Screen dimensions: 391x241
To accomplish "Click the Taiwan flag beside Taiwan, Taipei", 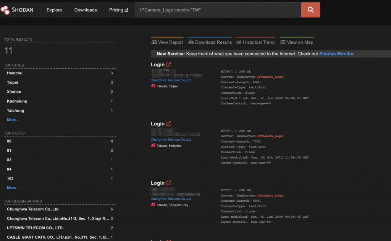I will point(153,86).
